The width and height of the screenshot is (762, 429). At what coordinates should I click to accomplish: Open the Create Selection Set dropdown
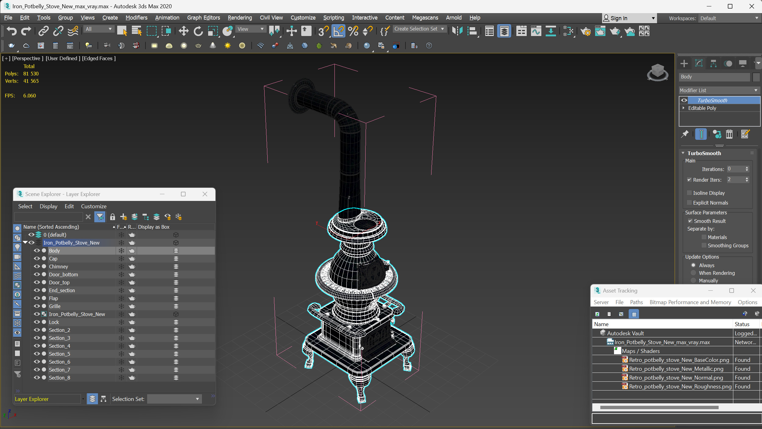pyautogui.click(x=420, y=29)
